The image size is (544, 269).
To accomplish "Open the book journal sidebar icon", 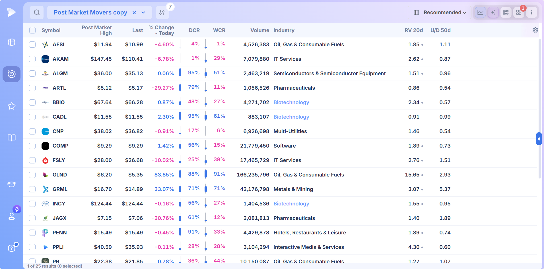I will click(11, 138).
